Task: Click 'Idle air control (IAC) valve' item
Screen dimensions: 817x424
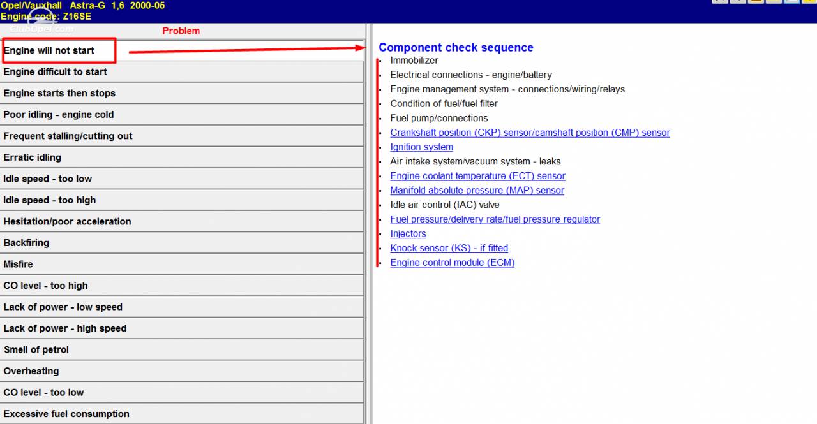Action: tap(445, 205)
